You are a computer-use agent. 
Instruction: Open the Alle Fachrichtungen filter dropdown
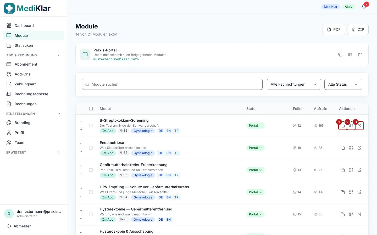[294, 84]
